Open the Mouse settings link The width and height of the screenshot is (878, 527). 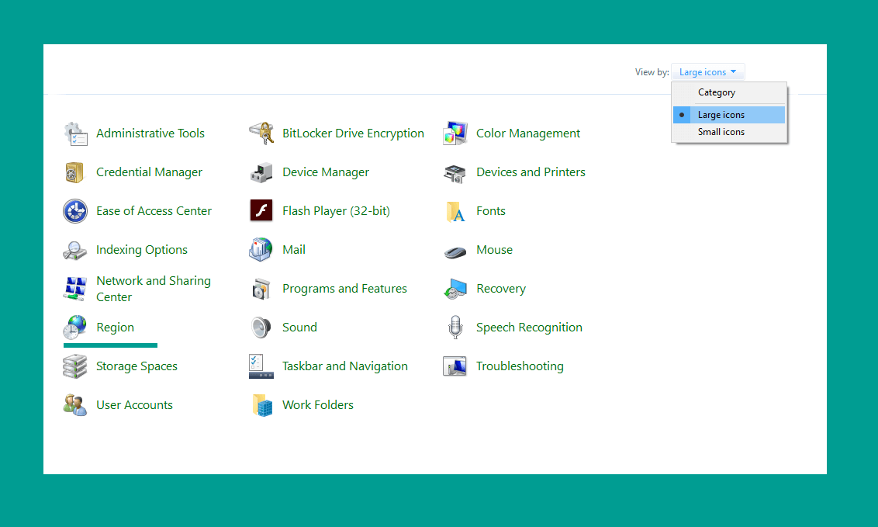pos(494,250)
